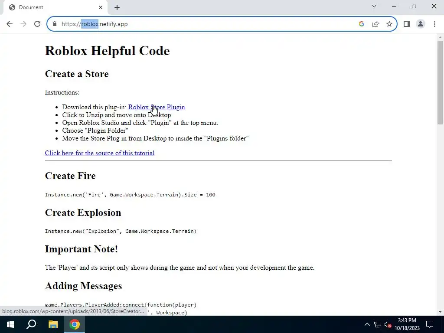Image resolution: width=444 pixels, height=333 pixels.
Task: Open the network status tray icon
Action: point(378,324)
